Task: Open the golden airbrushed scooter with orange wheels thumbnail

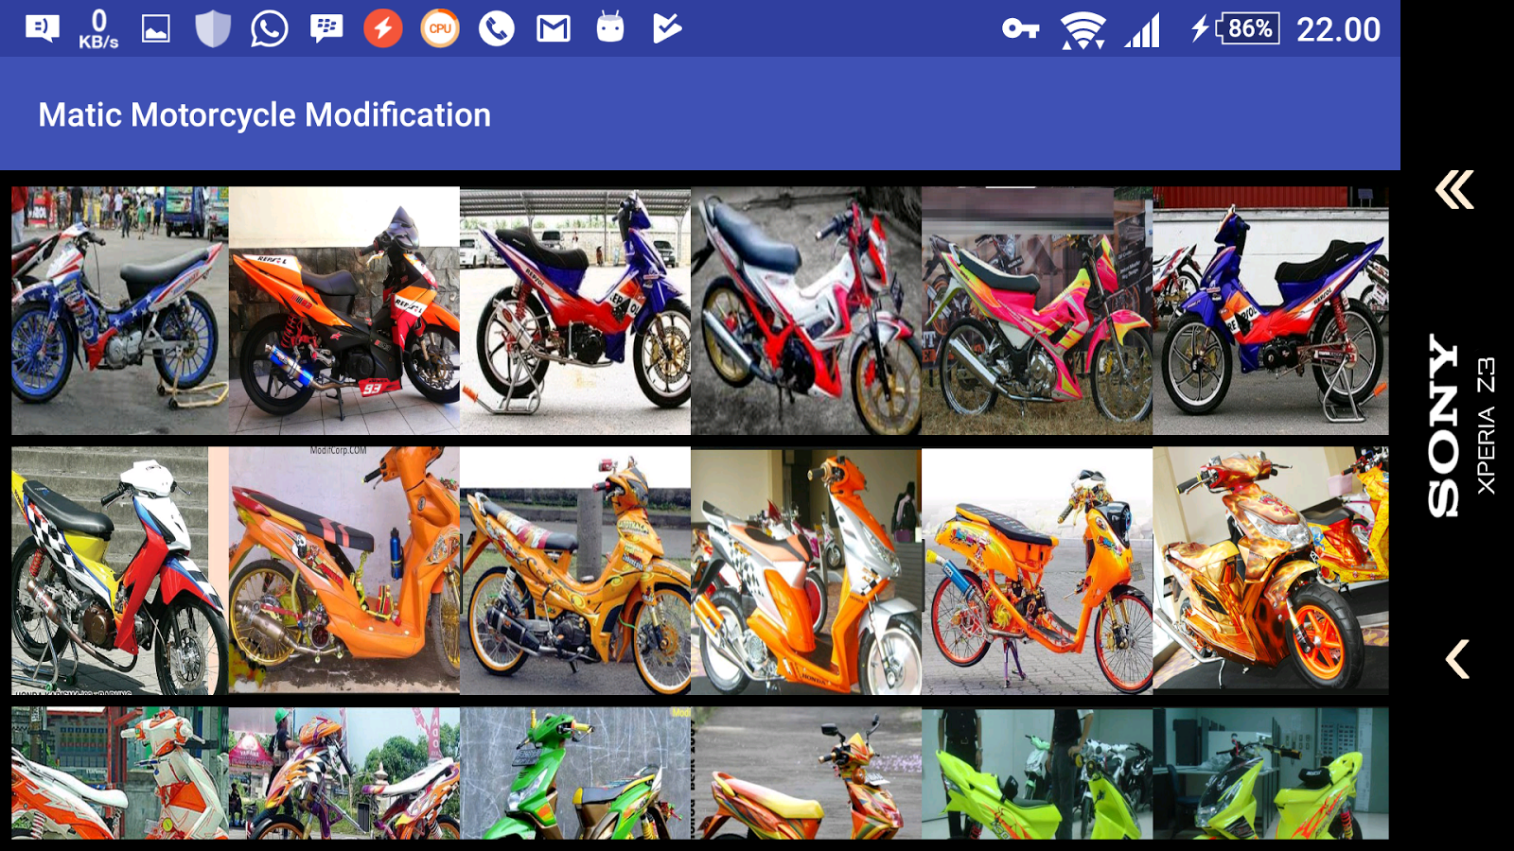Action: [1271, 571]
